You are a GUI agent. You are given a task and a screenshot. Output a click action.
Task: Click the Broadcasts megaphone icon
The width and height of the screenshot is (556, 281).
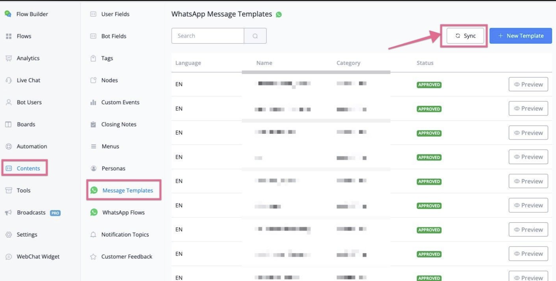[x=8, y=213]
